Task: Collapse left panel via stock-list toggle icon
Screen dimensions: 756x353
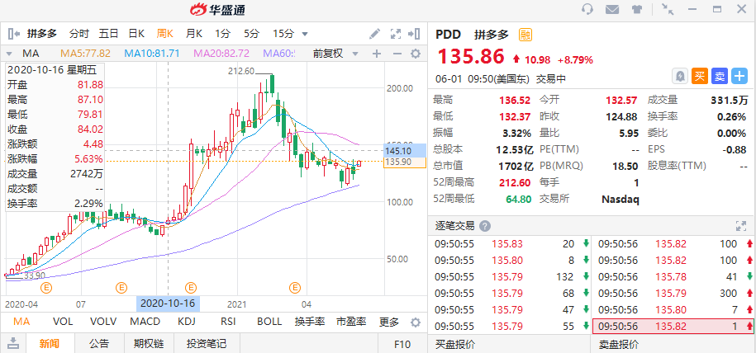Action: [x=14, y=34]
